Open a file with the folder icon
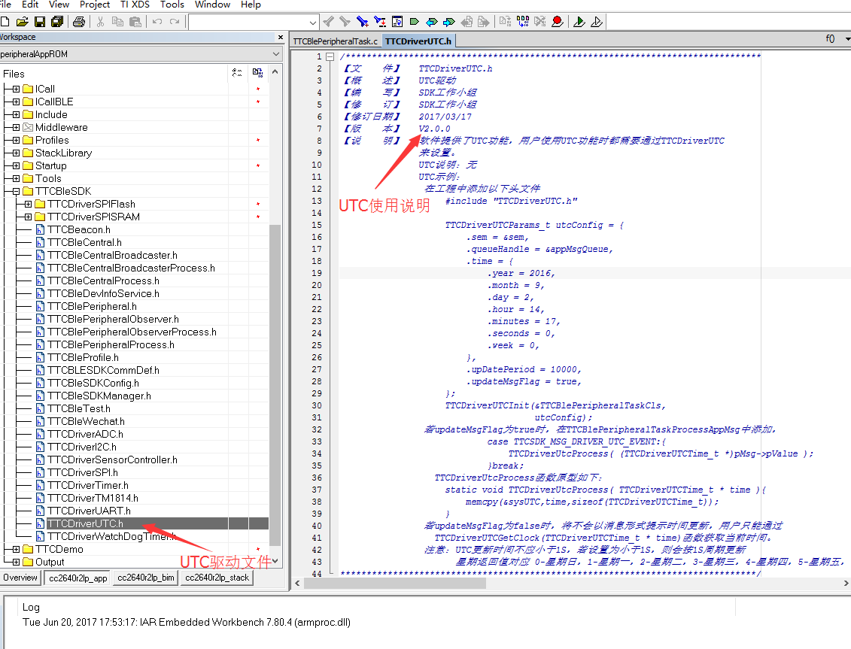Viewport: 851px width, 649px height. click(x=23, y=22)
